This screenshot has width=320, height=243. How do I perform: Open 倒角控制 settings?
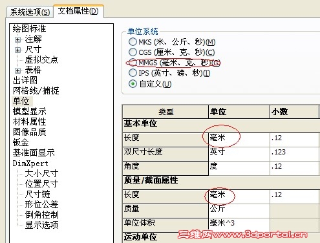pos(41,215)
